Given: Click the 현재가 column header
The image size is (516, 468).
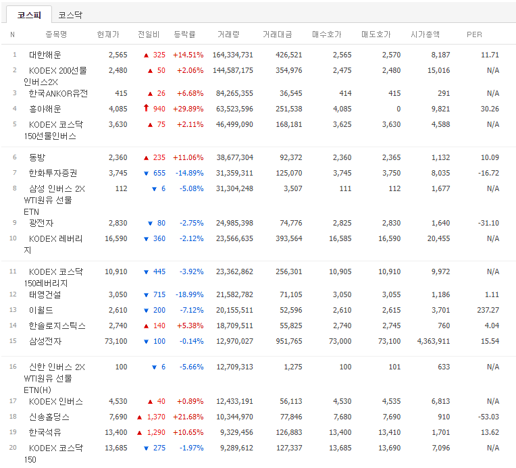Looking at the screenshot, I should pos(108,34).
